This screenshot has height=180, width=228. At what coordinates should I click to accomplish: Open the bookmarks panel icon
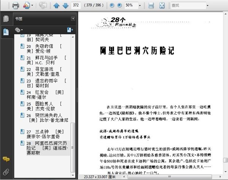[x=6, y=32]
